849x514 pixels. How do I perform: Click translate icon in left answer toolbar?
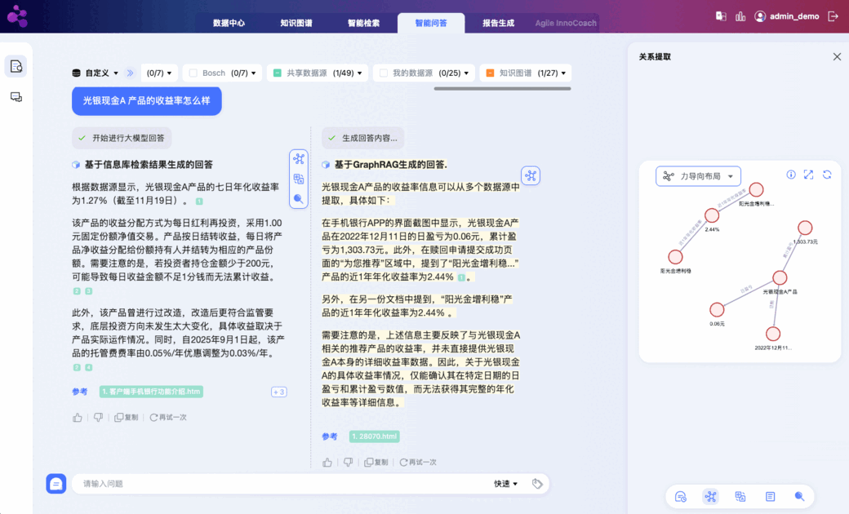(298, 179)
